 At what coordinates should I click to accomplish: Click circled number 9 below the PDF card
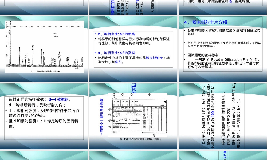(154, 135)
